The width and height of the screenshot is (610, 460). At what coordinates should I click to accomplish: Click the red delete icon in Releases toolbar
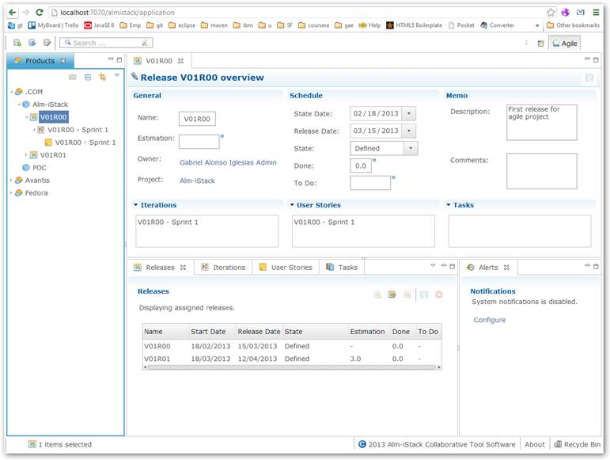[439, 295]
